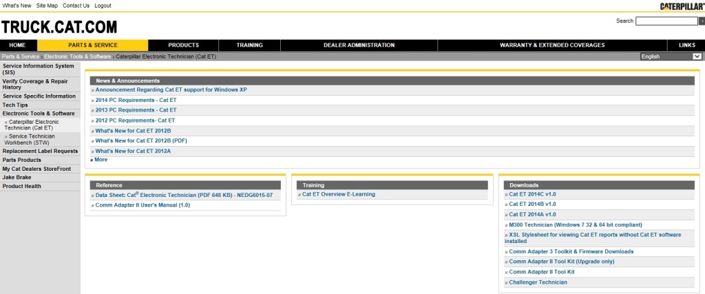Open Cat Electronic Technician Data Sheet PDF
The image size is (705, 294).
(x=184, y=196)
